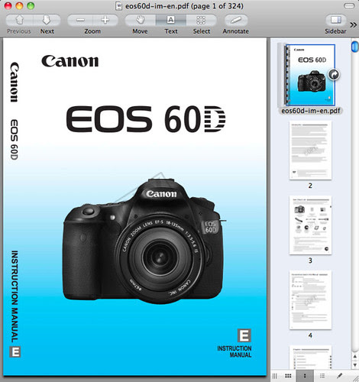Show annotations list with pencil icon
The width and height of the screenshot is (359, 382).
click(x=339, y=376)
